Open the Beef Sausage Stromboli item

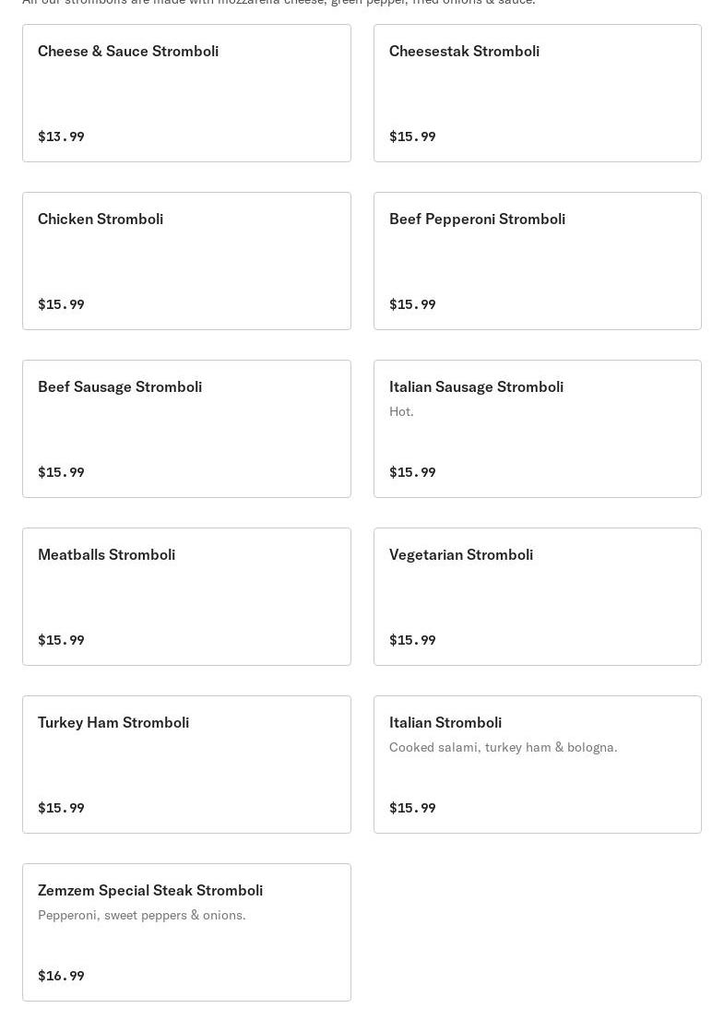(186, 428)
